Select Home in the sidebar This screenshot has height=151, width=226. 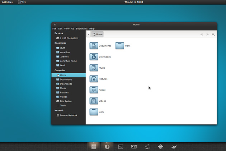[x=69, y=75]
